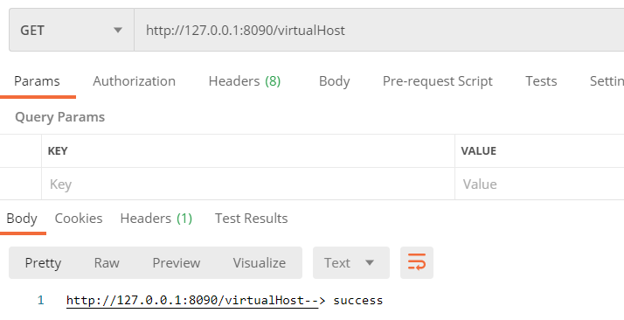Click the response URL link in line 1

tap(192, 301)
